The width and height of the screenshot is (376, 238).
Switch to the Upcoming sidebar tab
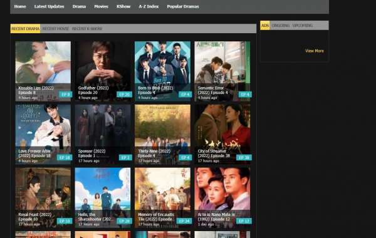(x=303, y=26)
